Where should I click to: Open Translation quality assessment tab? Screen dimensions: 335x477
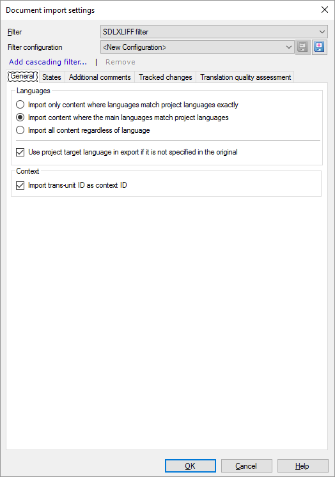coord(245,77)
